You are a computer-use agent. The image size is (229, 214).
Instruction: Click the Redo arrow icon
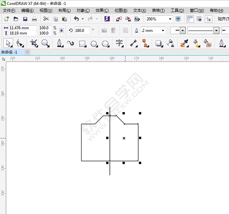tap(90, 19)
